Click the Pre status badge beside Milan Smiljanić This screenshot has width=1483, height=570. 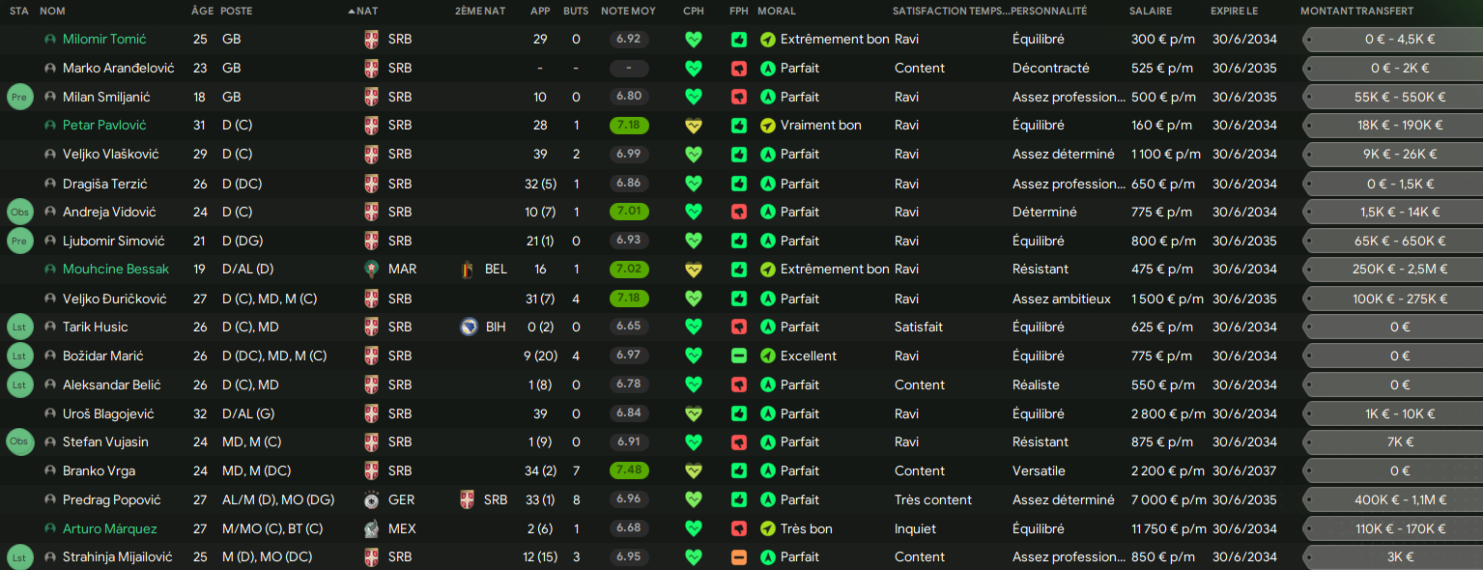point(19,97)
